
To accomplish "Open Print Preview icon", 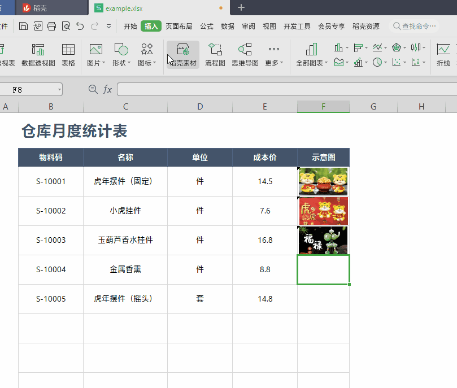I will coord(66,26).
